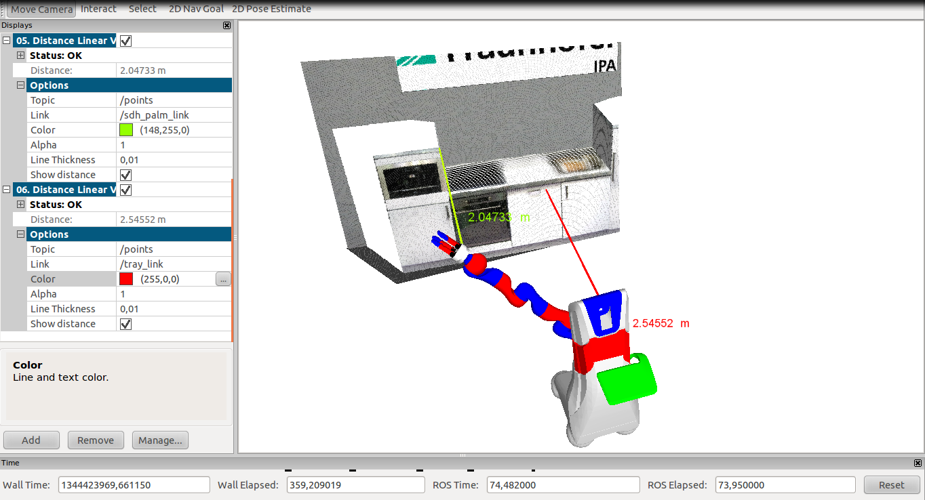Pick the 2D Pose Estimate tool
925x500 pixels.
(x=271, y=9)
